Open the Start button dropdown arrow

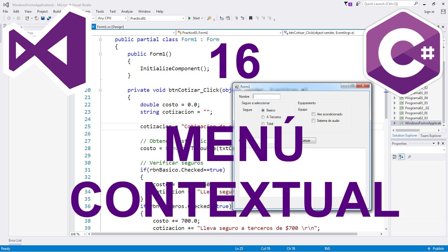click(x=202, y=18)
